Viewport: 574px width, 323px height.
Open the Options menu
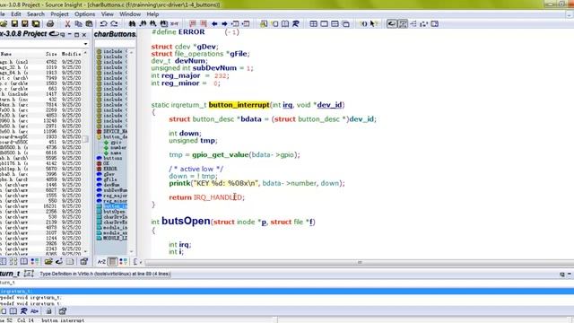click(x=84, y=14)
